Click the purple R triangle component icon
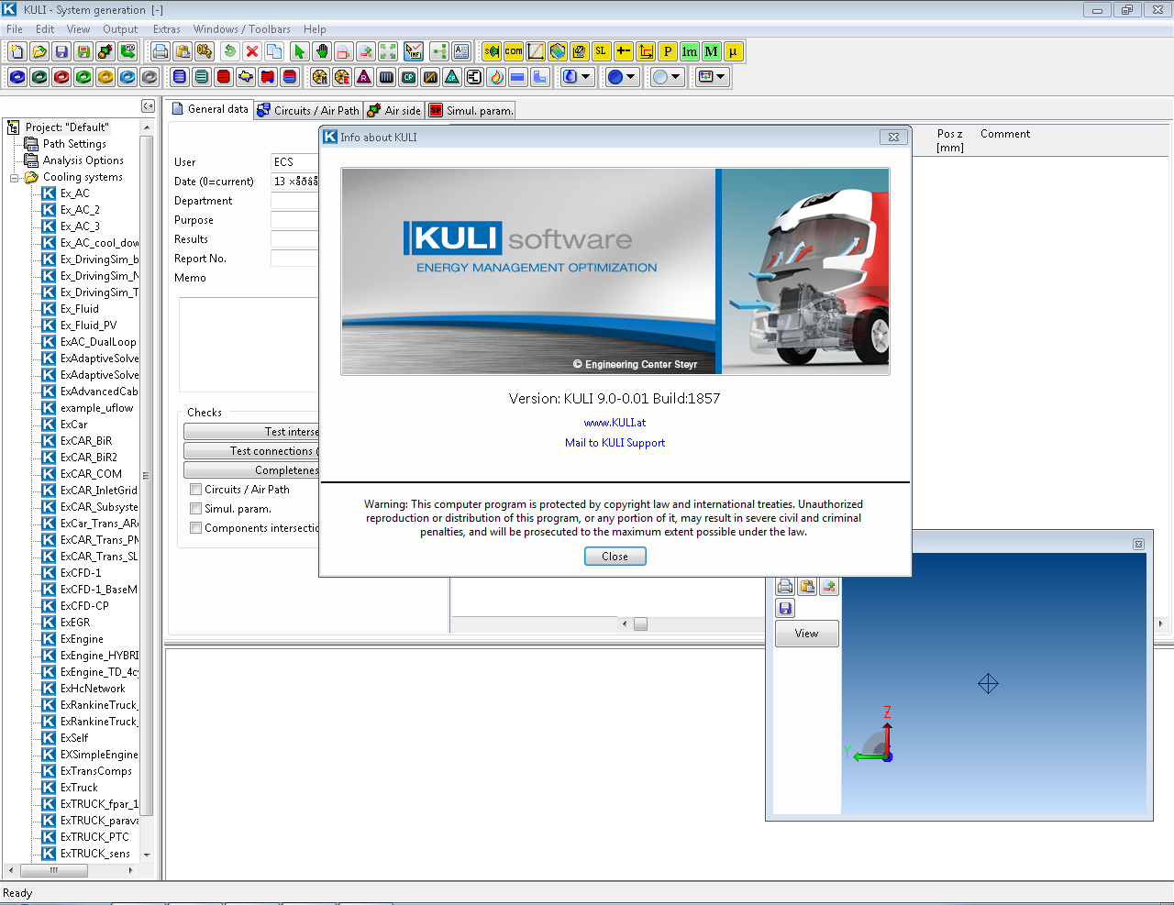Viewport: 1174px width, 905px height. 364,77
